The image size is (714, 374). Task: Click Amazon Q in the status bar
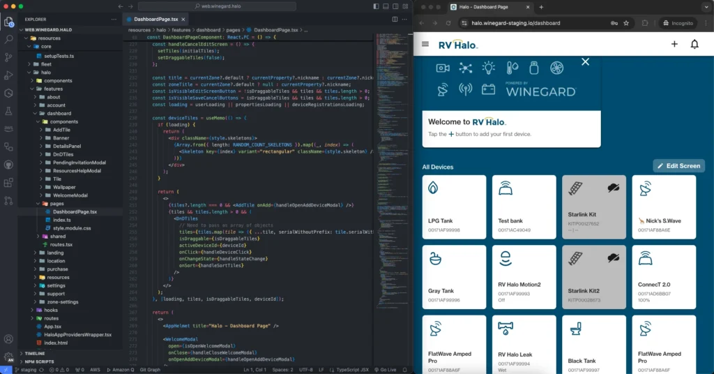(x=120, y=370)
